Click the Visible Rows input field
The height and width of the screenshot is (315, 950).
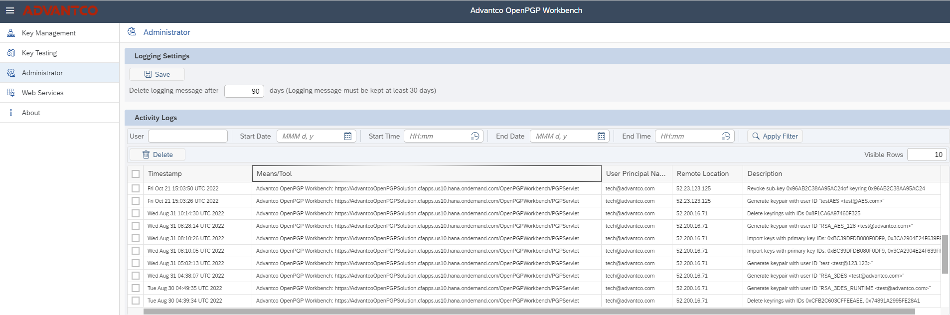pos(927,155)
